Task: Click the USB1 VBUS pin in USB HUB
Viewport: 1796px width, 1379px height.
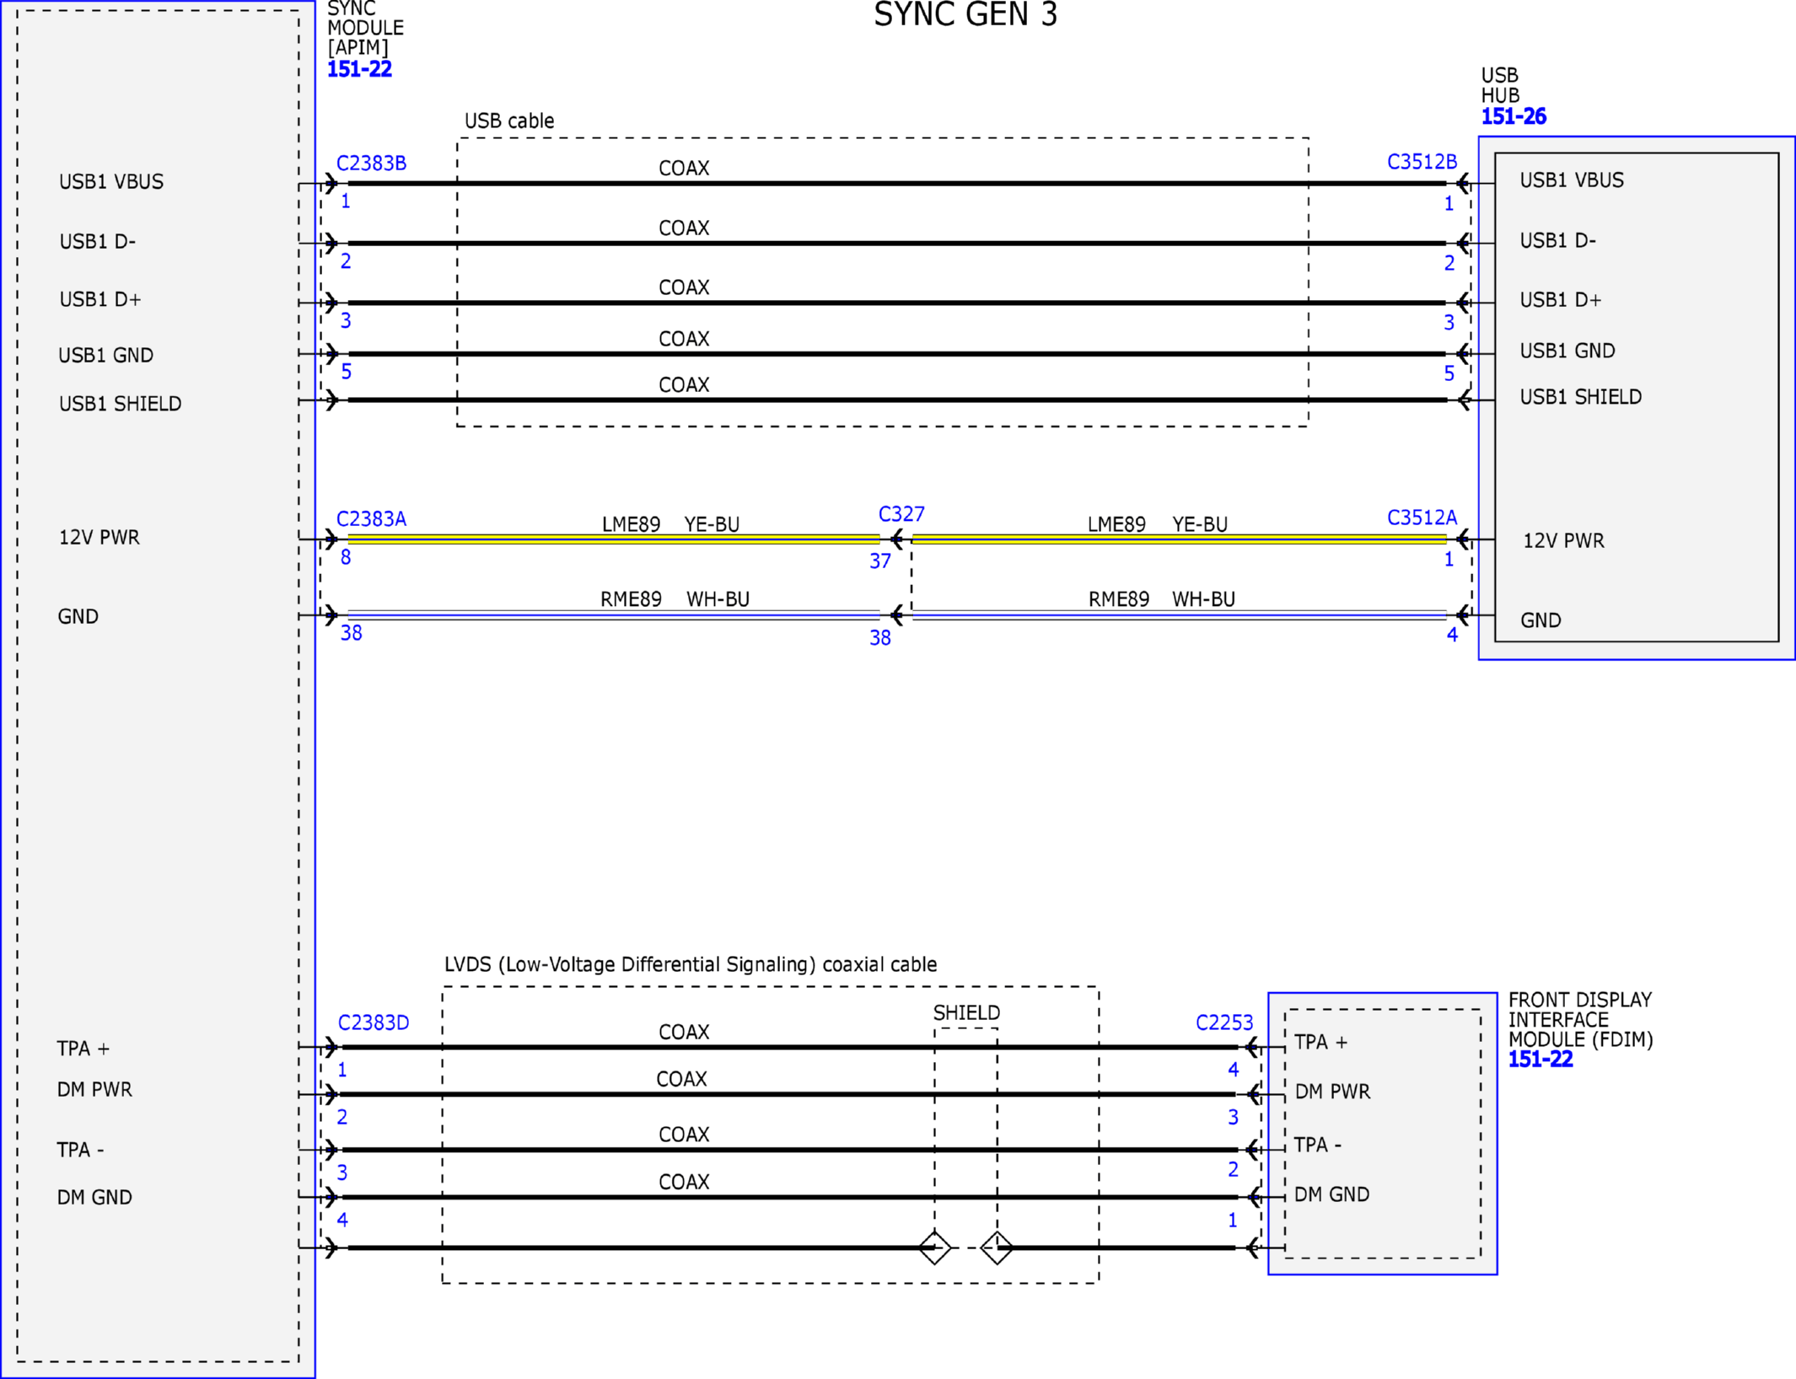Action: coord(1572,180)
